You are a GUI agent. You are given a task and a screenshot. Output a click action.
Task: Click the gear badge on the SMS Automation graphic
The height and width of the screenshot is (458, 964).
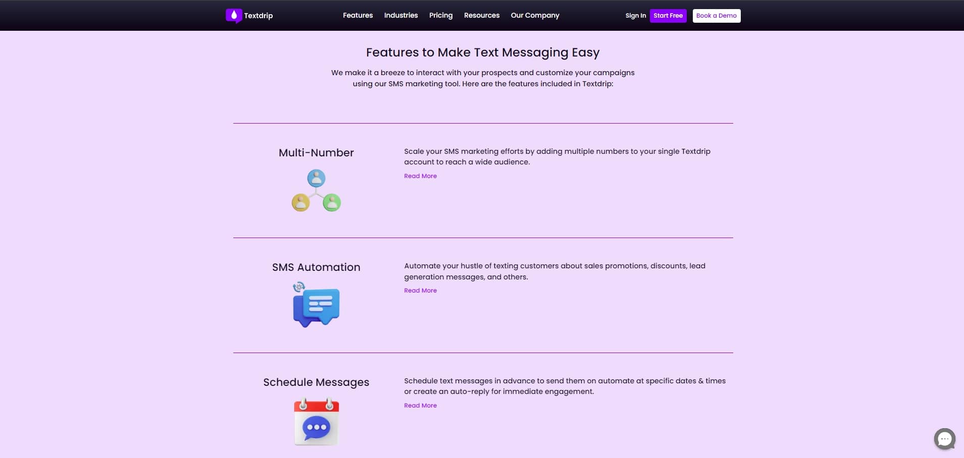click(299, 288)
